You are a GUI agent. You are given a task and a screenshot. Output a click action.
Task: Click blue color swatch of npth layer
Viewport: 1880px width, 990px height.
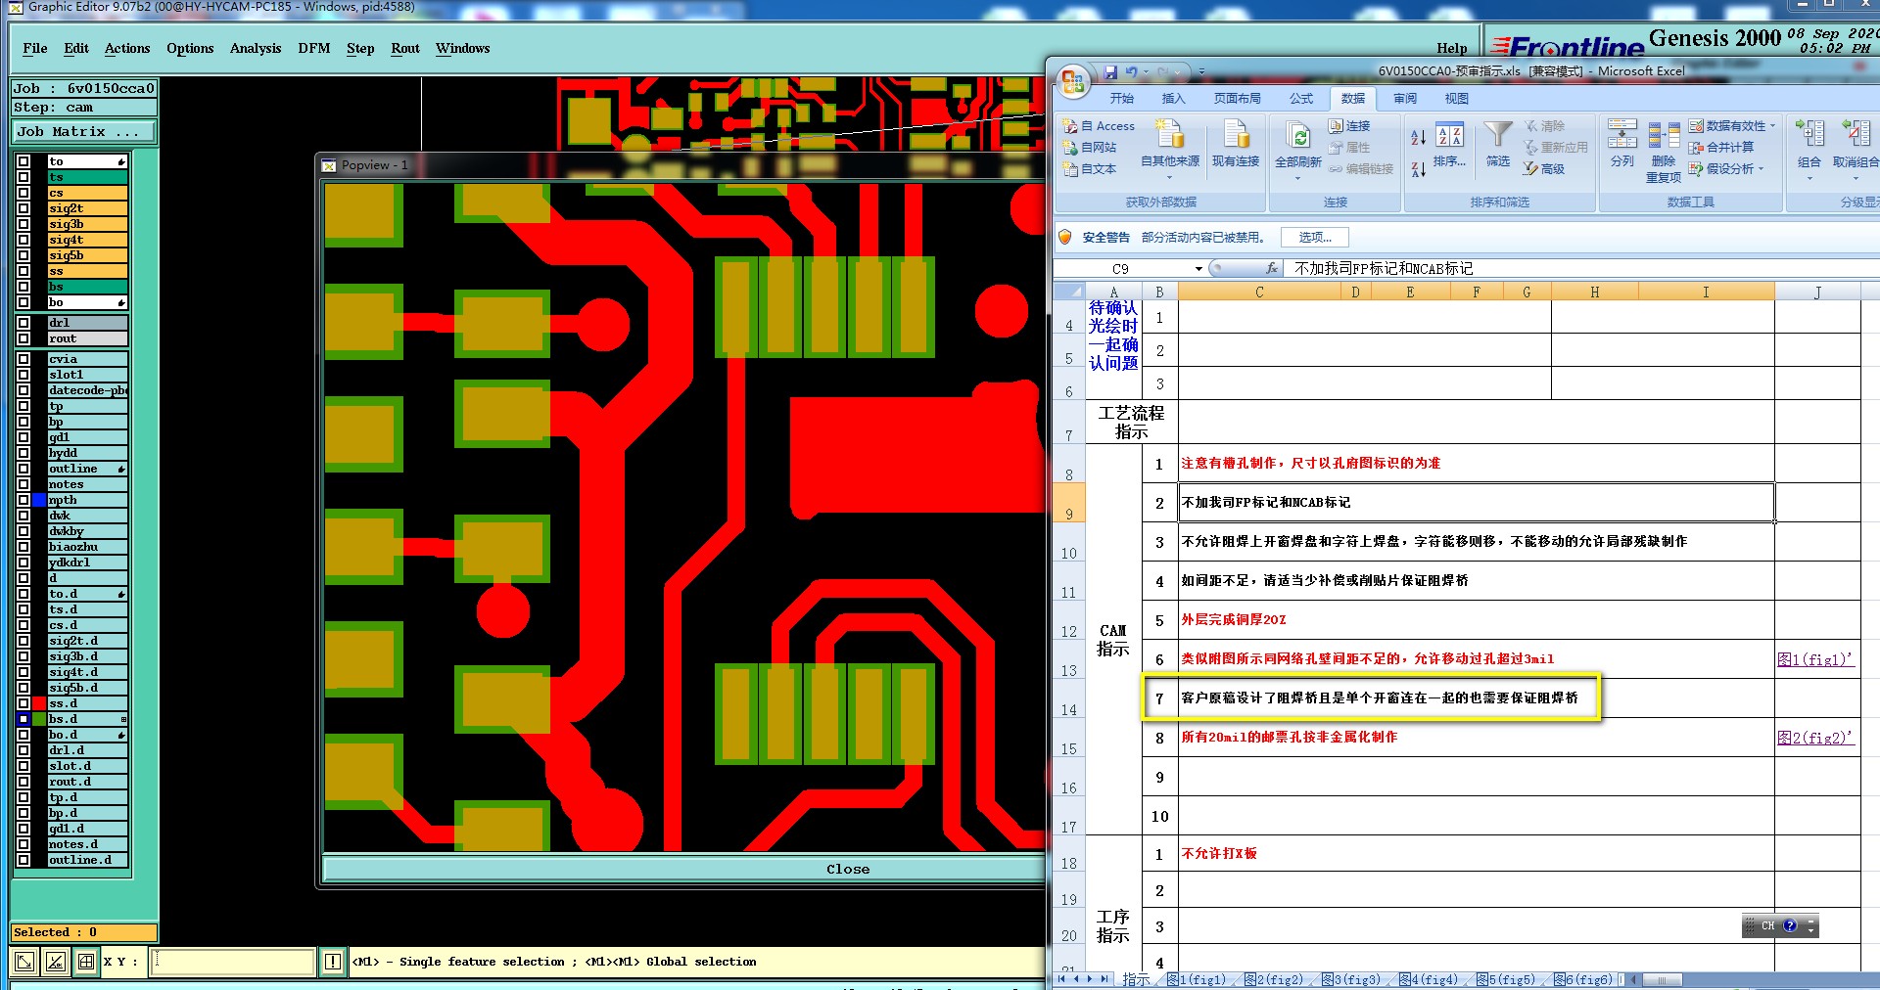pyautogui.click(x=39, y=500)
